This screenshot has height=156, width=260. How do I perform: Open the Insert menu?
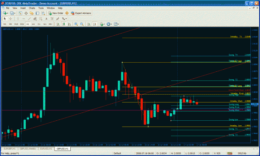[x=23, y=8]
